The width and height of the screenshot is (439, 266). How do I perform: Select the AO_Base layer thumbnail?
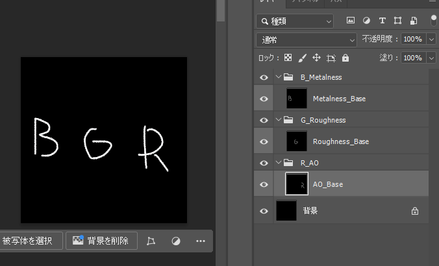[297, 184]
